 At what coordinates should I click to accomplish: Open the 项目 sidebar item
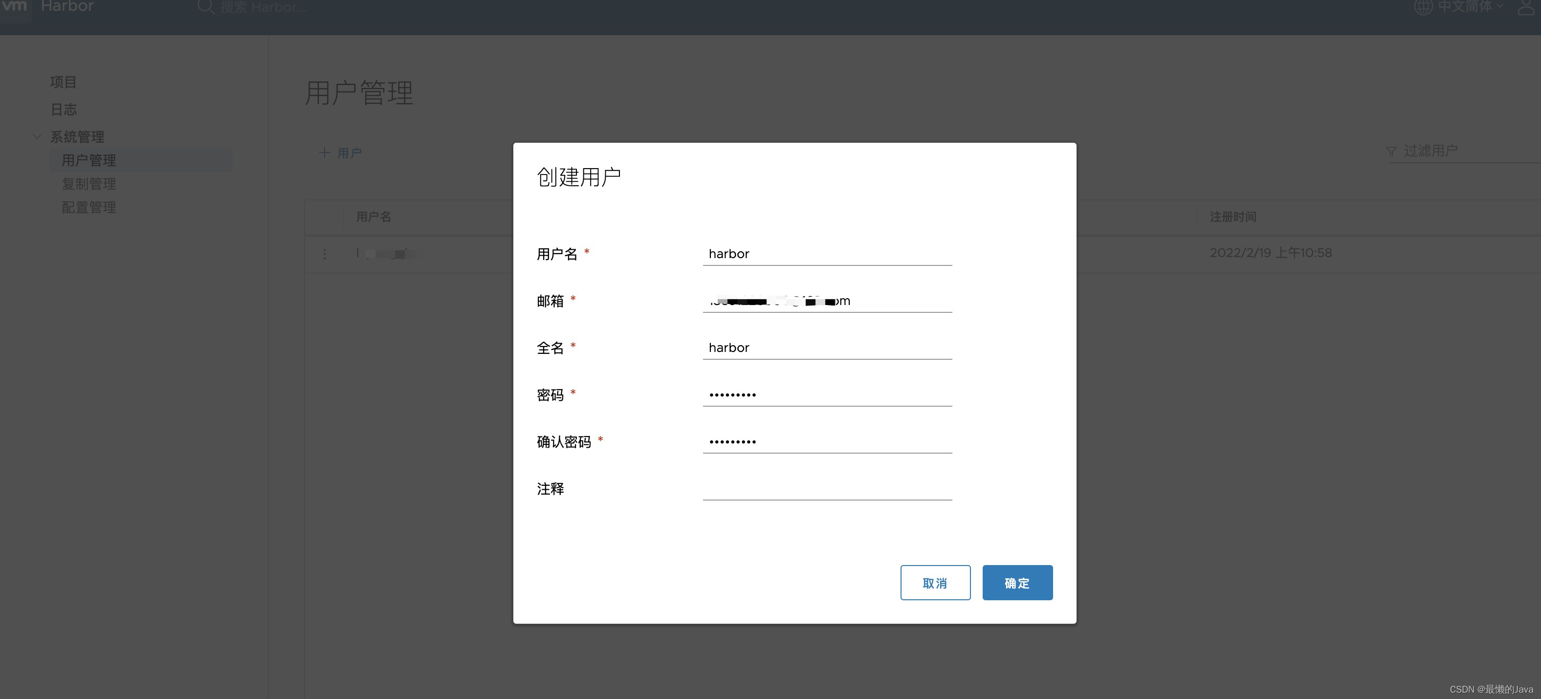tap(64, 82)
